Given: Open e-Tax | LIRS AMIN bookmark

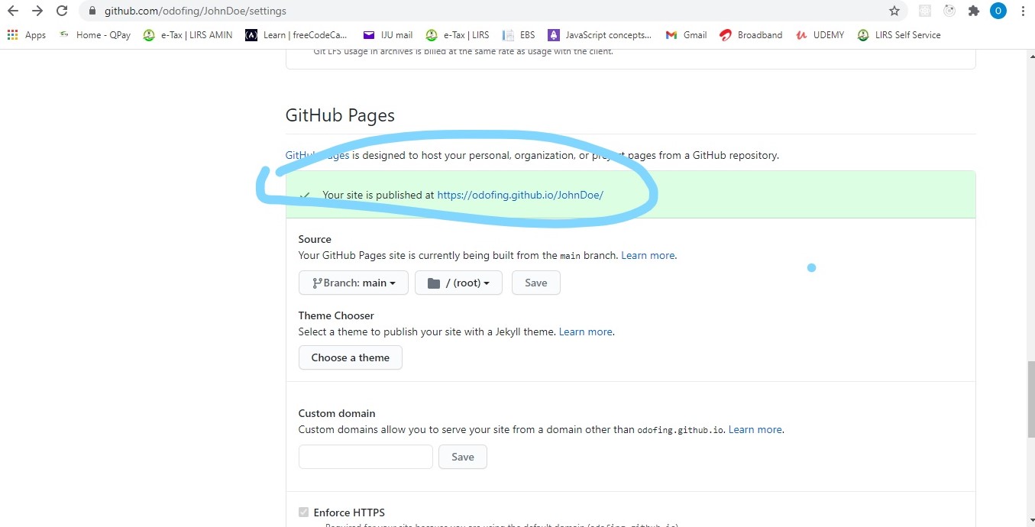Looking at the screenshot, I should point(188,35).
